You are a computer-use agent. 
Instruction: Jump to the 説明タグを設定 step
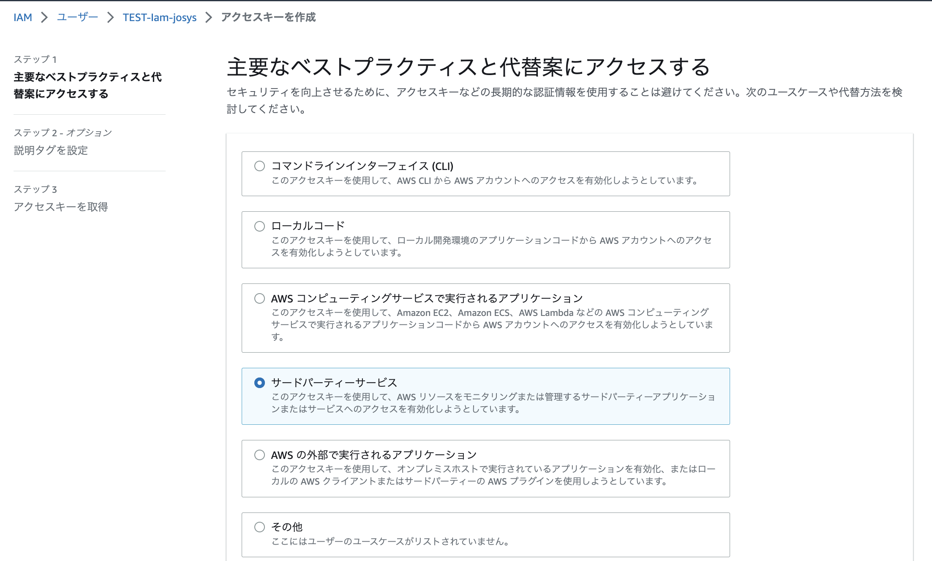point(51,150)
